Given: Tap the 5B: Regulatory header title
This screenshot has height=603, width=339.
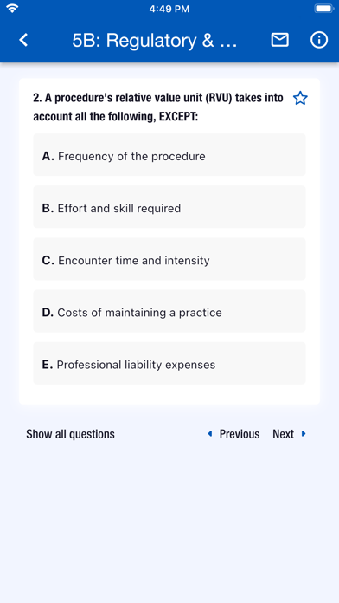Looking at the screenshot, I should (155, 41).
